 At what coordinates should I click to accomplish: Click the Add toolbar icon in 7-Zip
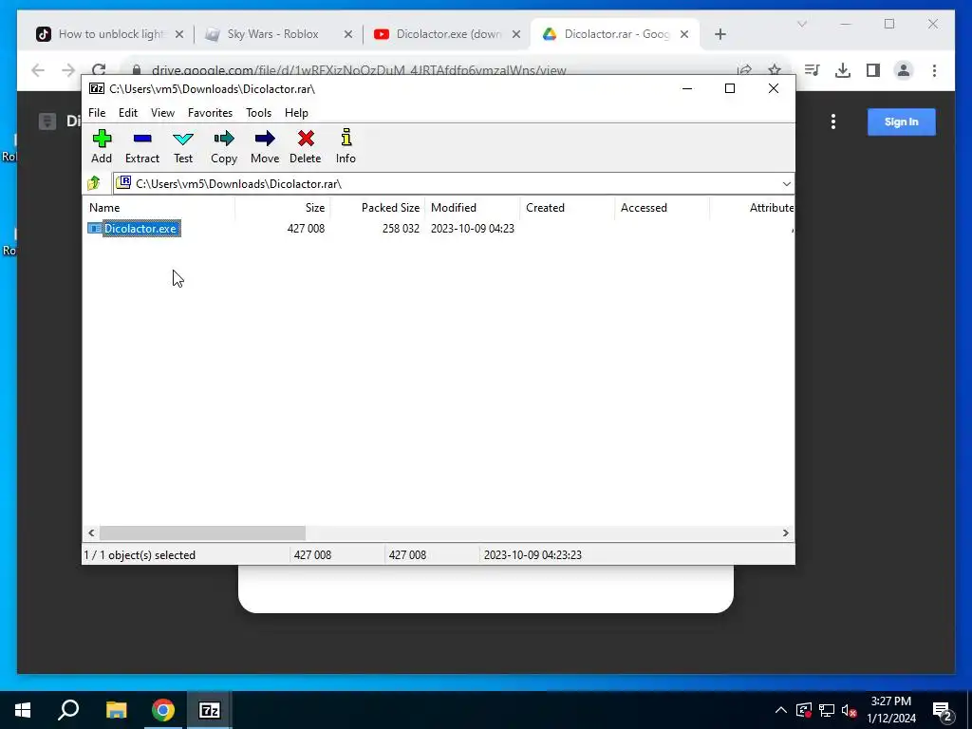coord(102,147)
